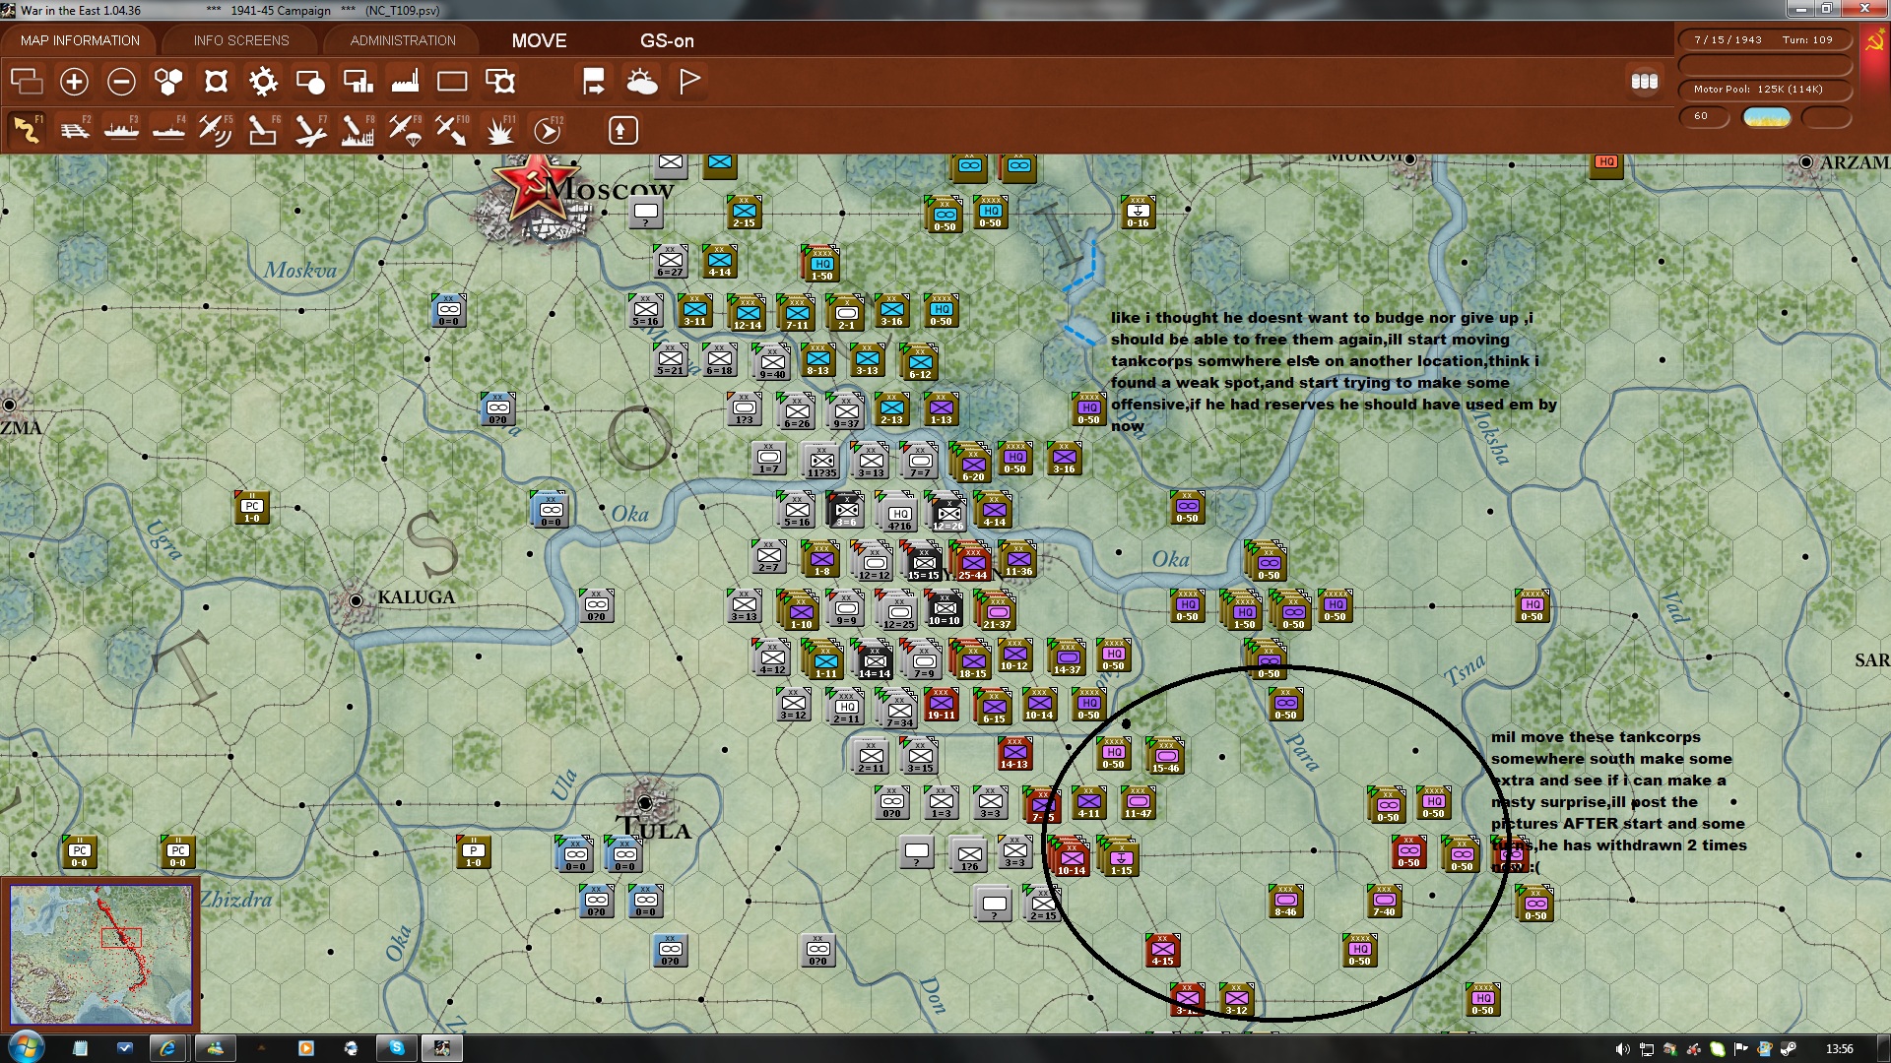This screenshot has height=1063, width=1891.
Task: Select the 4-15 red unit counter
Action: pos(1163,951)
